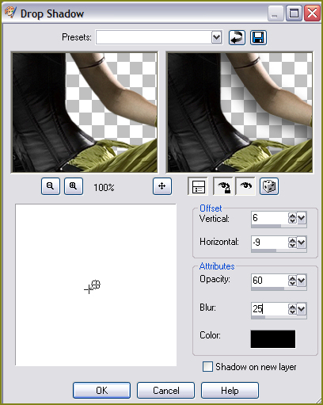Randomize parameters with the dice icon
This screenshot has width=323, height=405.
pyautogui.click(x=269, y=186)
